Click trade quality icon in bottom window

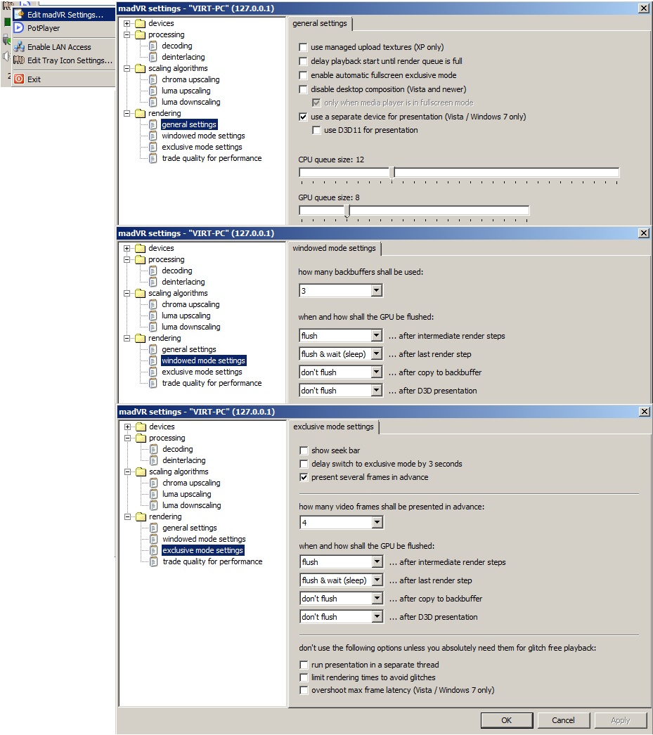click(x=154, y=562)
